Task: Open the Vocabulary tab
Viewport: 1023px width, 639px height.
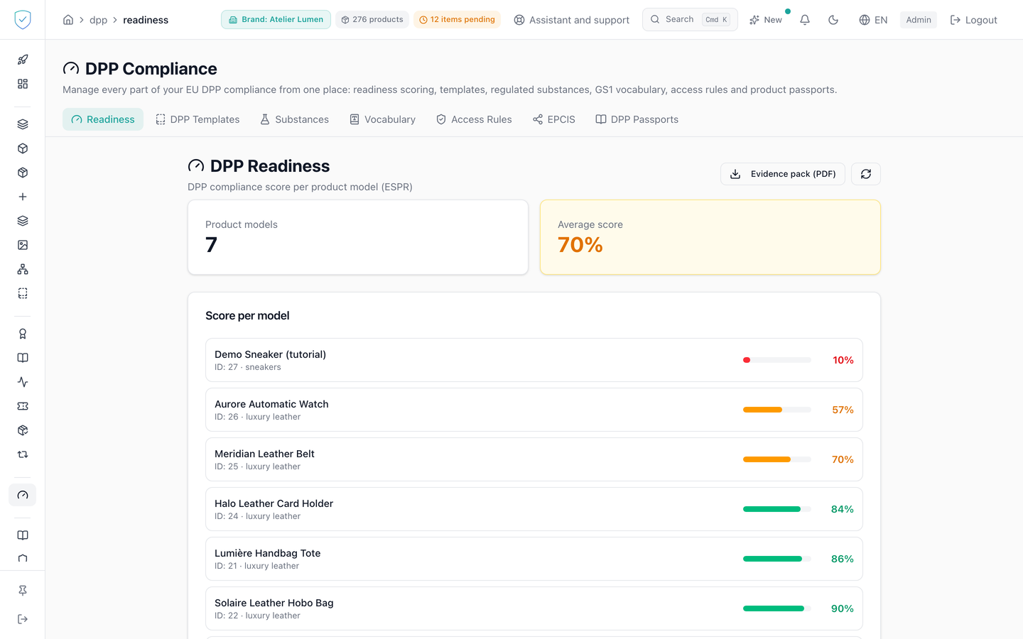Action: coord(382,119)
